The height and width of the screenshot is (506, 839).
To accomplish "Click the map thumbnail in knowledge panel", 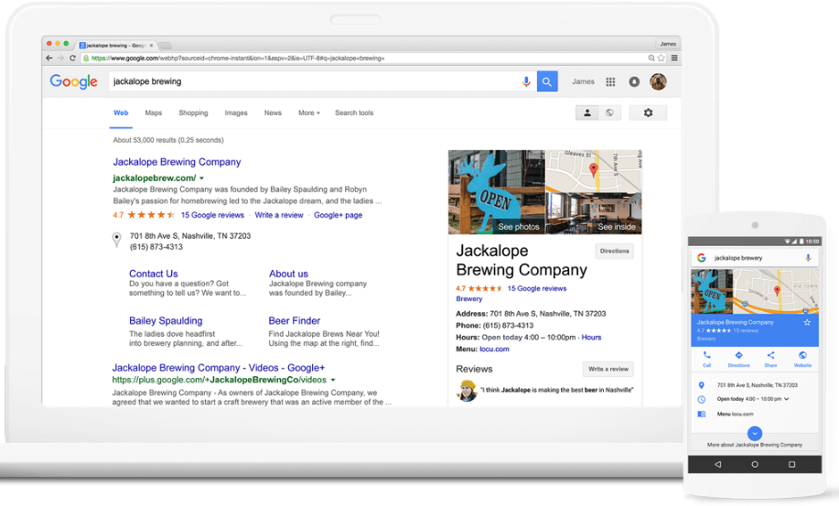I will [594, 171].
